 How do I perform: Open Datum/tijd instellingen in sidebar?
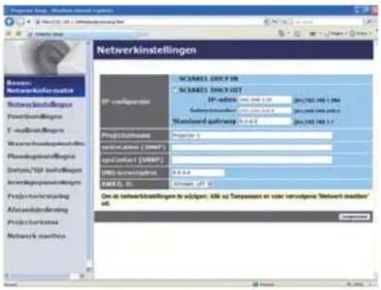point(45,170)
